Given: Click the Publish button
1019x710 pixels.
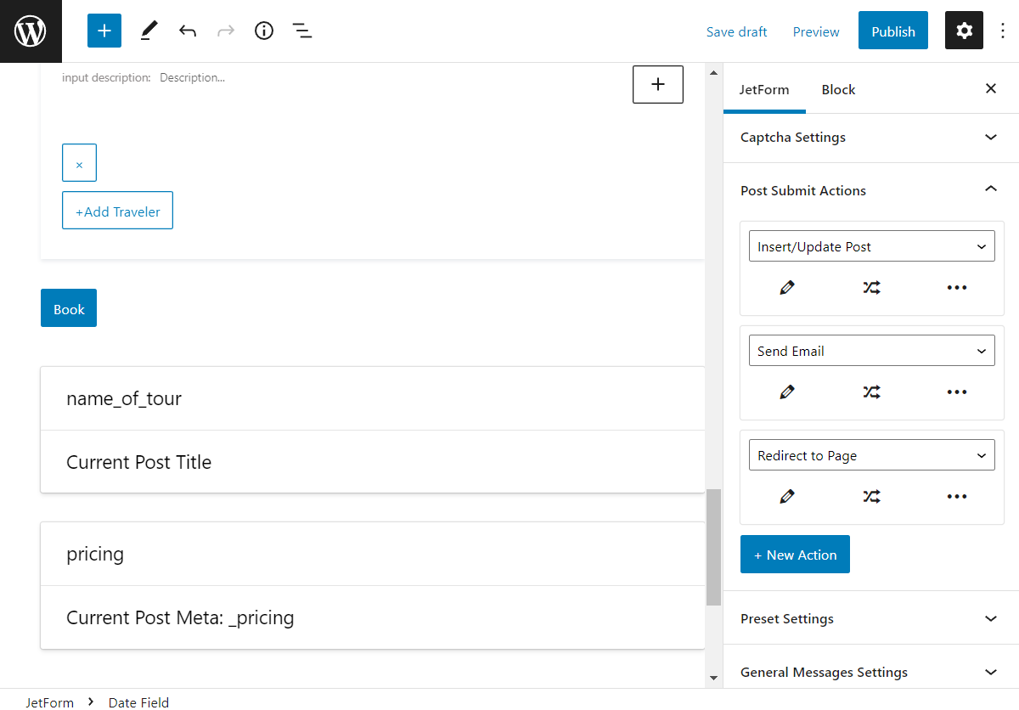Looking at the screenshot, I should click(x=892, y=31).
